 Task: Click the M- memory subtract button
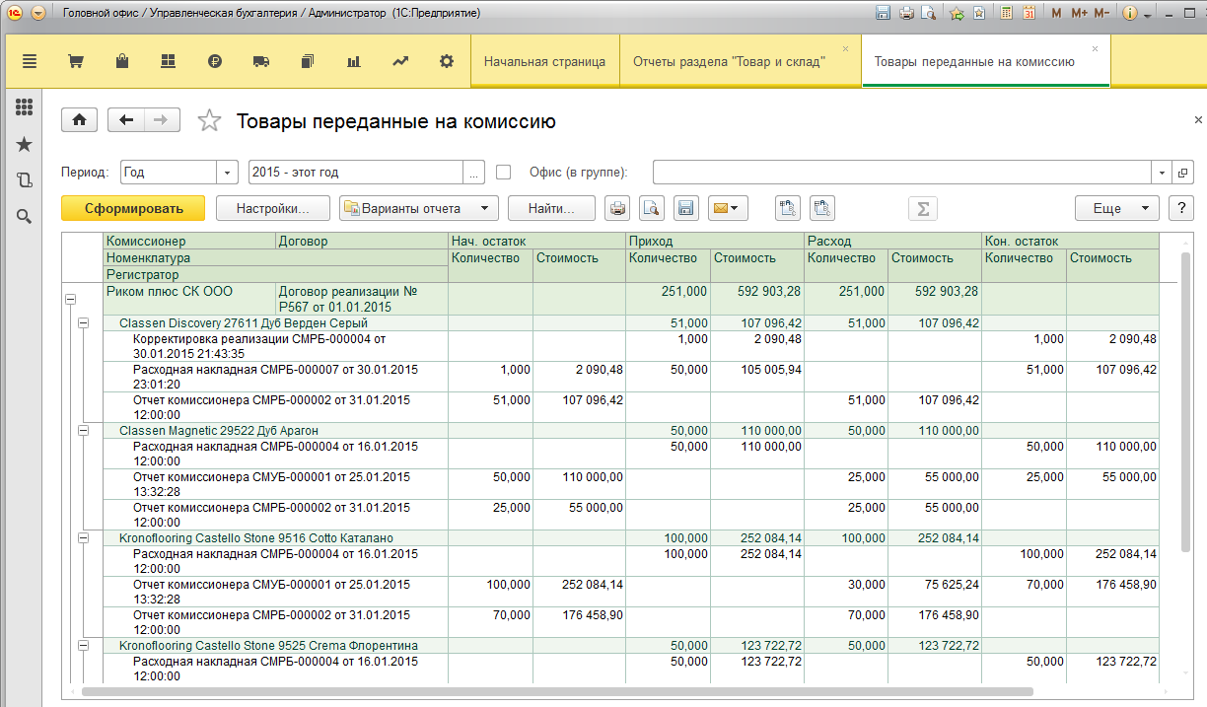(x=1101, y=14)
